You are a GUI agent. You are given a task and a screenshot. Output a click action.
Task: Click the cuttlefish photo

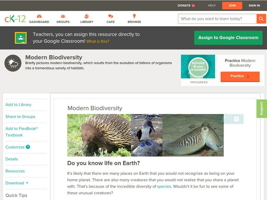pos(193,135)
